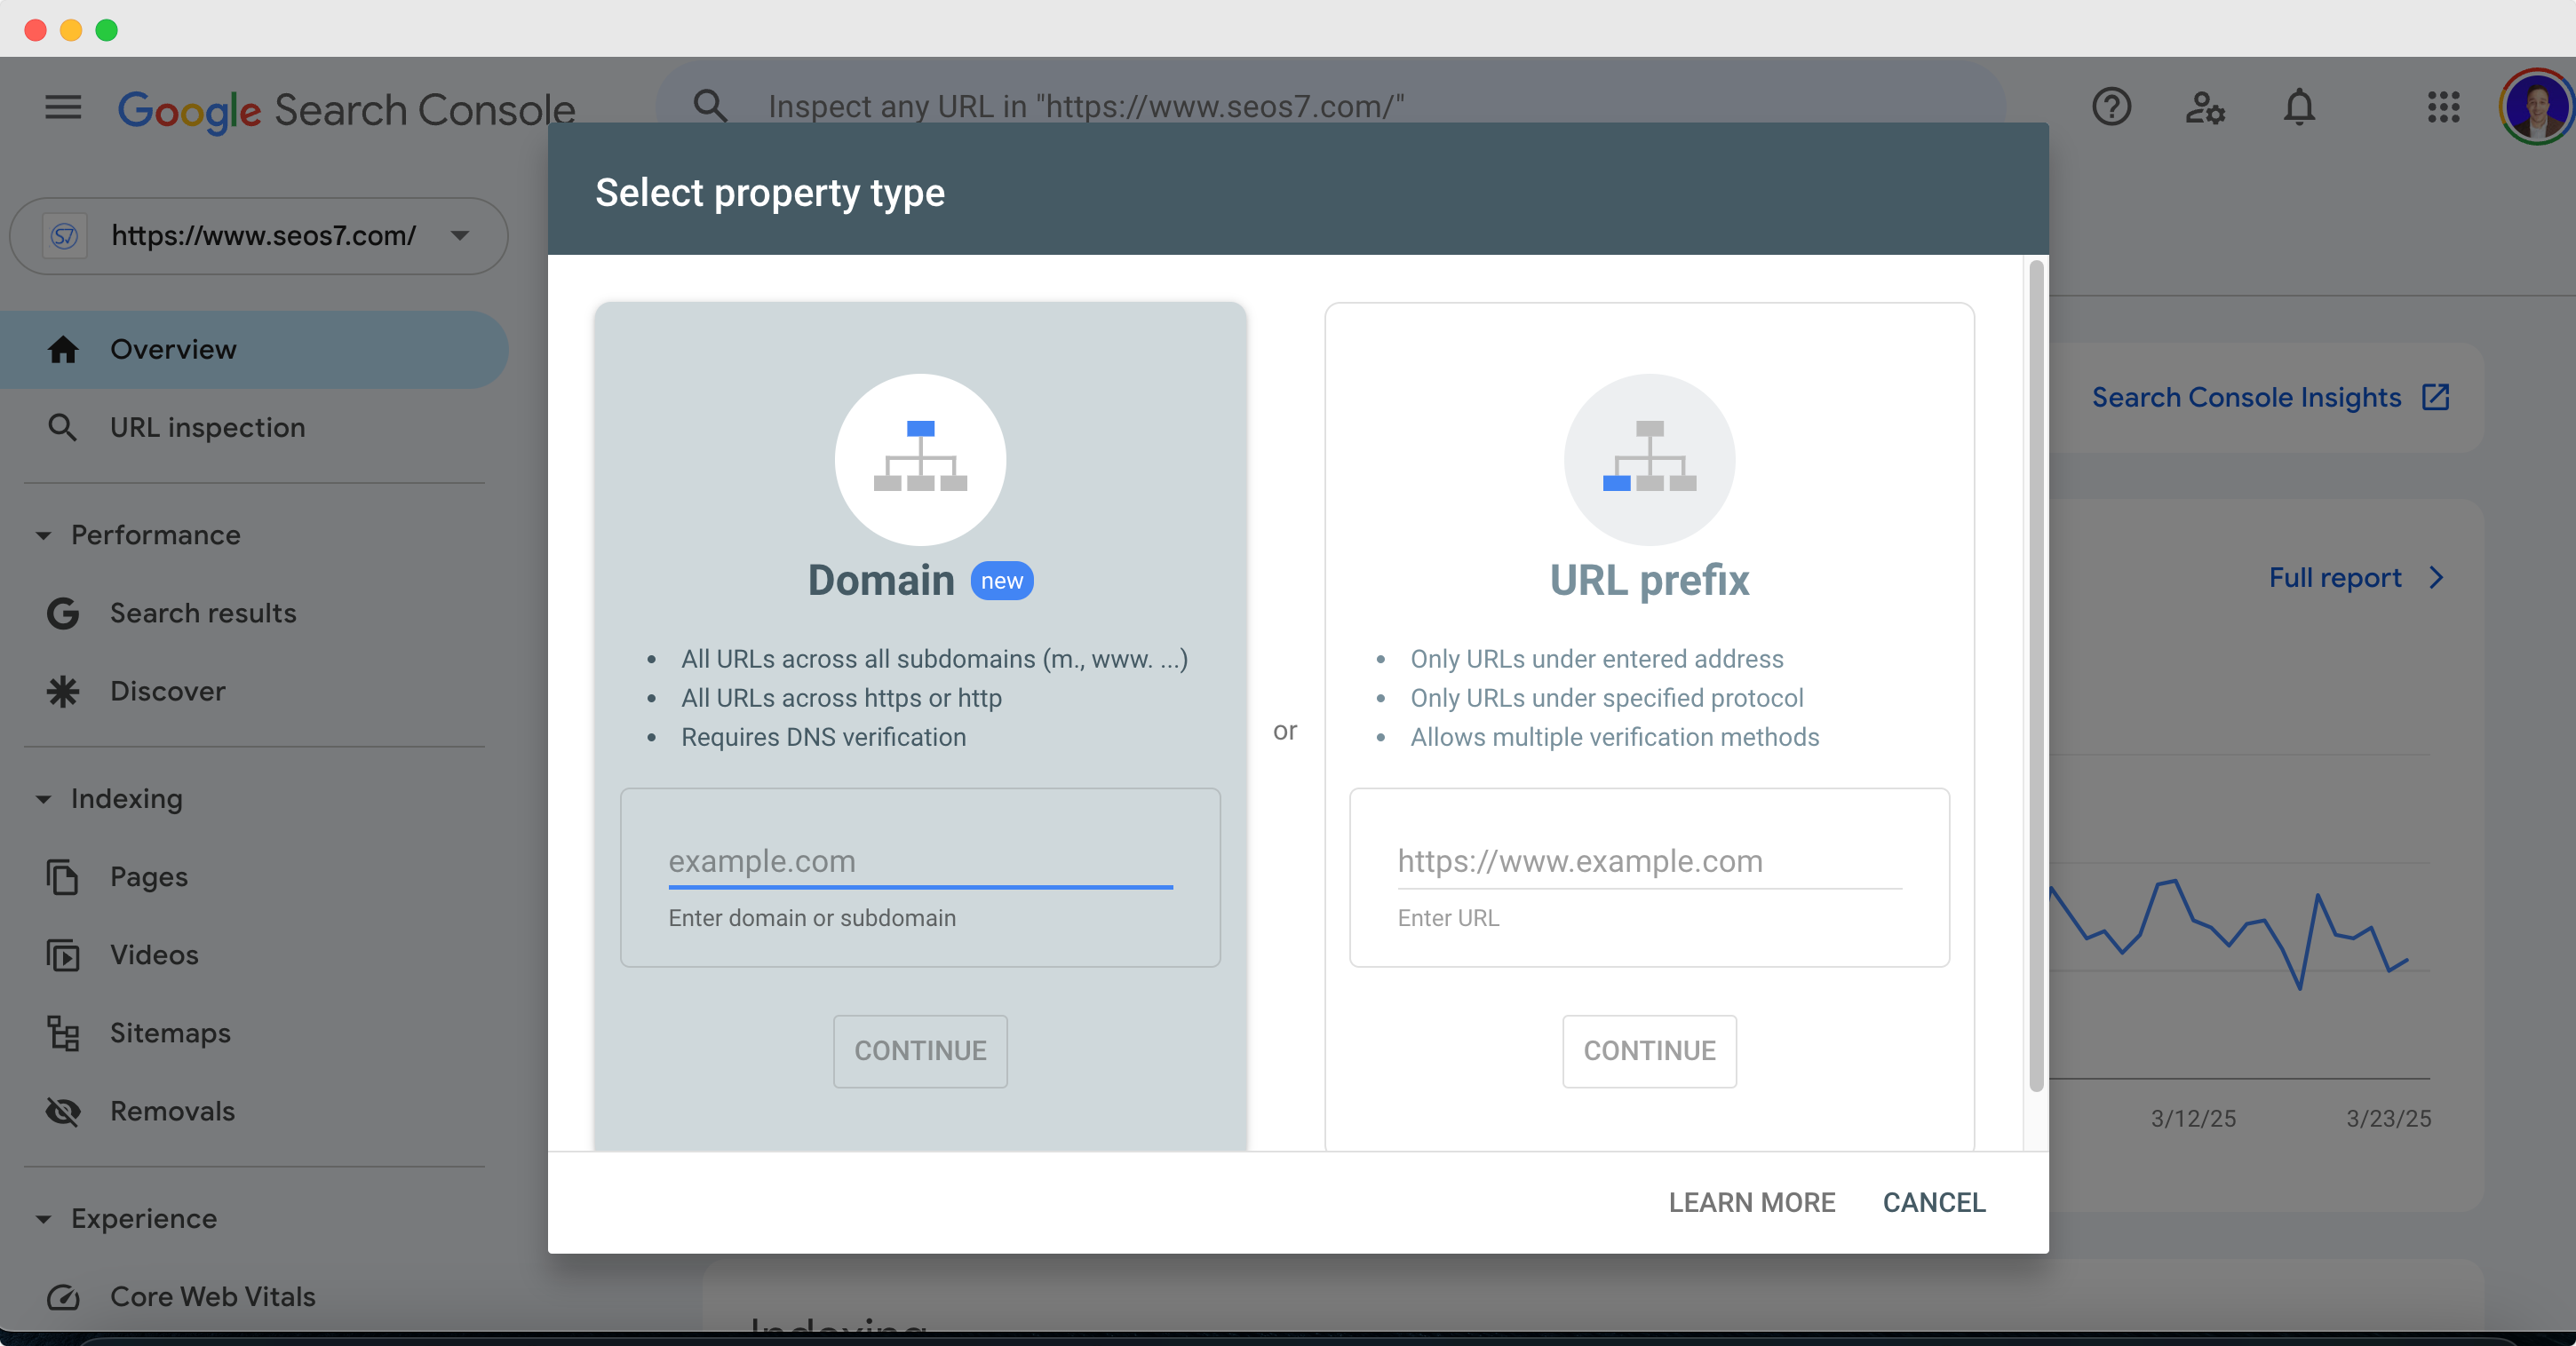Click the 'new' badge next to Domain
This screenshot has height=1346, width=2576.
click(1001, 581)
